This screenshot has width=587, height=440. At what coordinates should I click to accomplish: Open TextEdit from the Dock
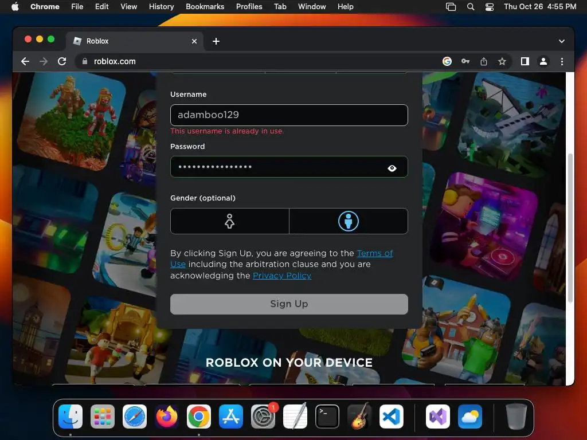click(x=295, y=417)
